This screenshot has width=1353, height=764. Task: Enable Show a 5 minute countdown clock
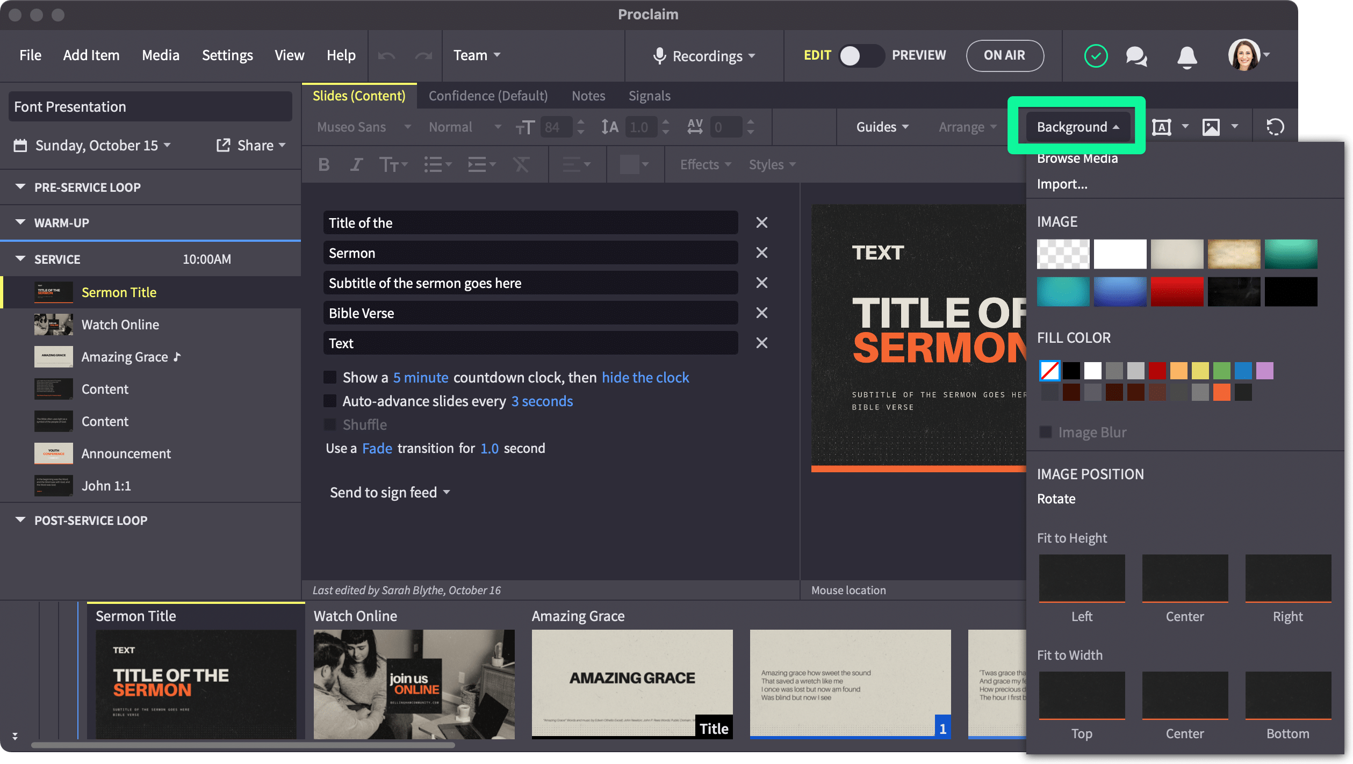[x=330, y=377]
